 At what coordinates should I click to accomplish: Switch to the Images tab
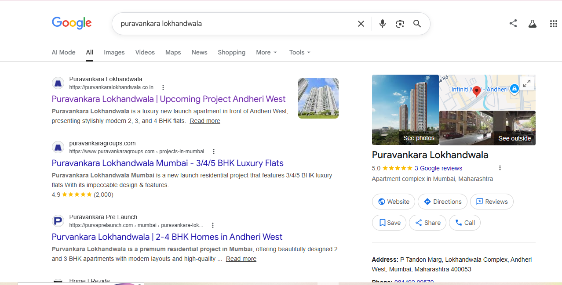point(114,52)
